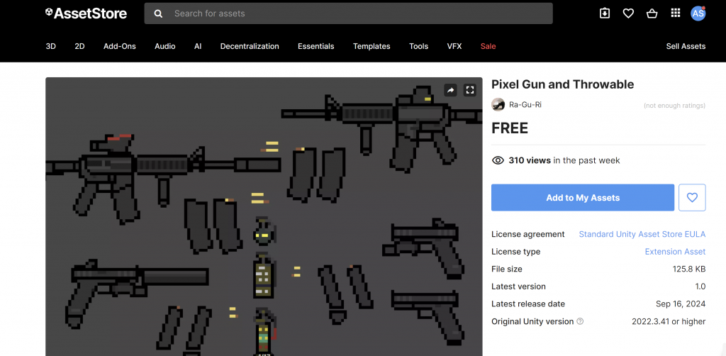
Task: Open the AI category menu
Action: tap(198, 46)
